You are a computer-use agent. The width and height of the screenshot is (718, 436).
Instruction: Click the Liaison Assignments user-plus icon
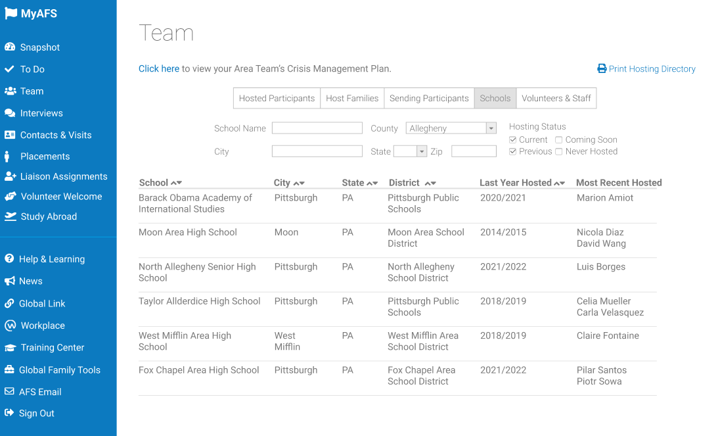(10, 176)
